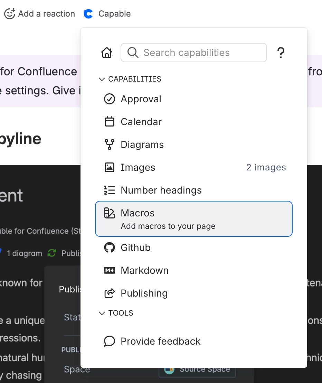This screenshot has width=322, height=383.
Task: Select the Number headings icon
Action: click(x=109, y=190)
